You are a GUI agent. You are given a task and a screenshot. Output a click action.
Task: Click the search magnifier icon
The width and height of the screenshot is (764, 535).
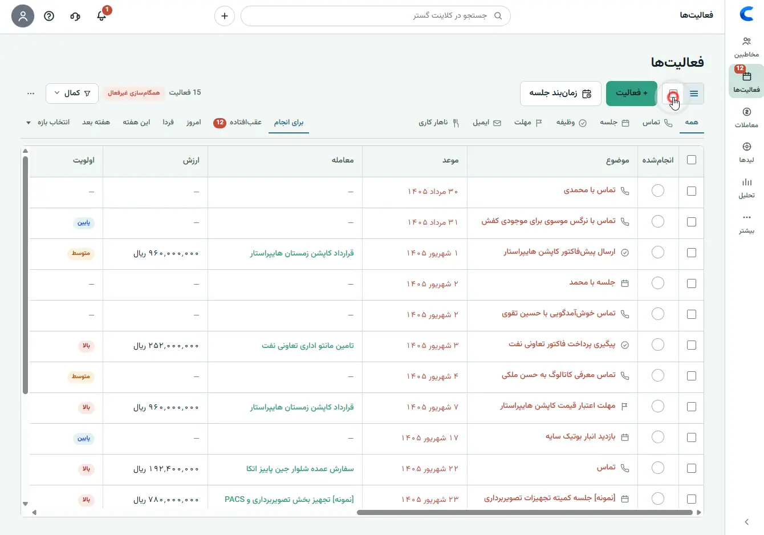point(498,16)
